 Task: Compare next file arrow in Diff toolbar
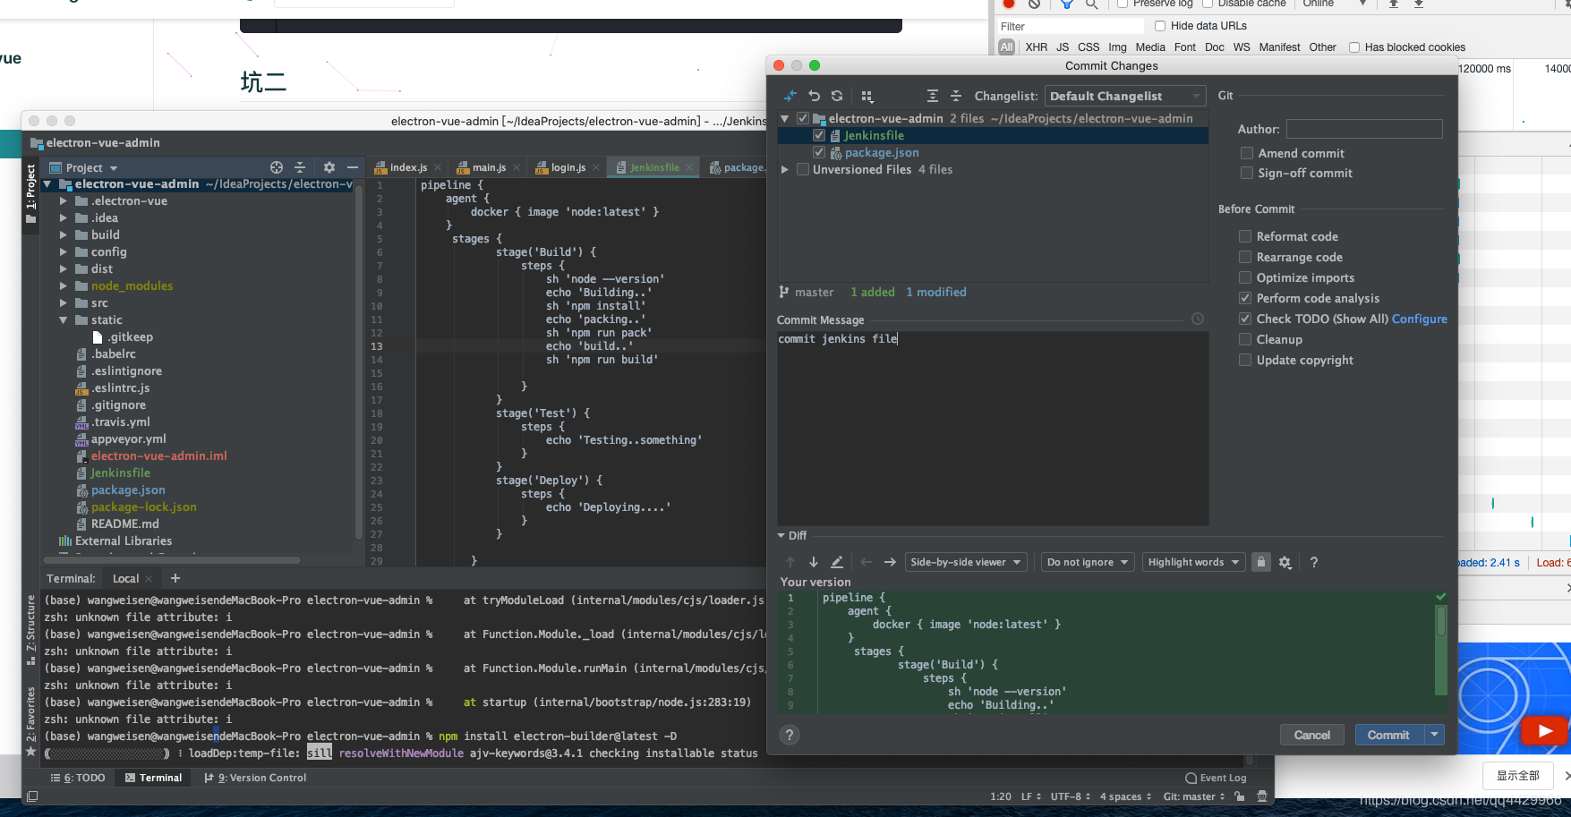890,562
